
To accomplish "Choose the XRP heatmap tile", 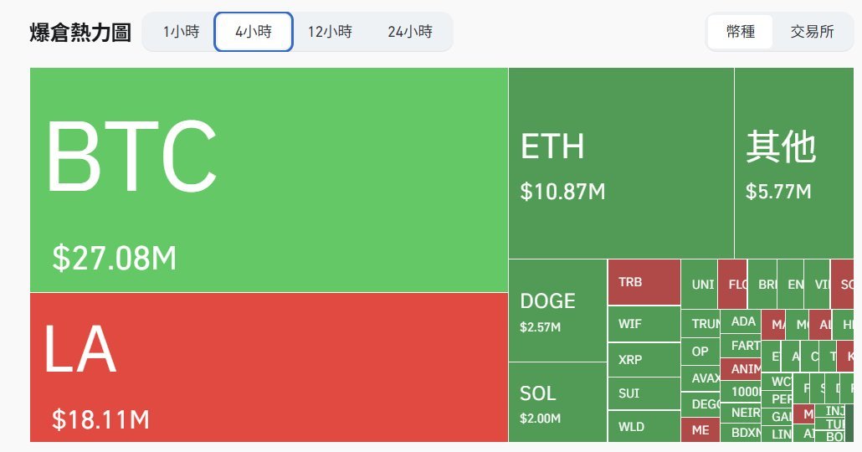I will 644,360.
